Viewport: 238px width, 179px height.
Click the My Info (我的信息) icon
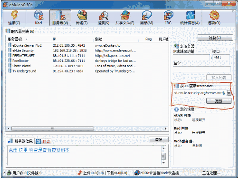(176, 109)
